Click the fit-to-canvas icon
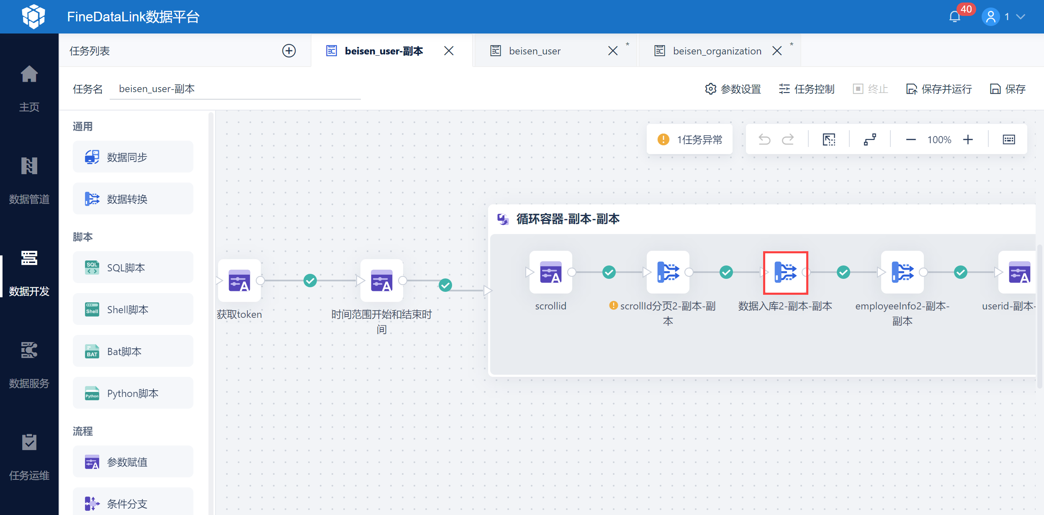This screenshot has height=515, width=1044. tap(829, 139)
